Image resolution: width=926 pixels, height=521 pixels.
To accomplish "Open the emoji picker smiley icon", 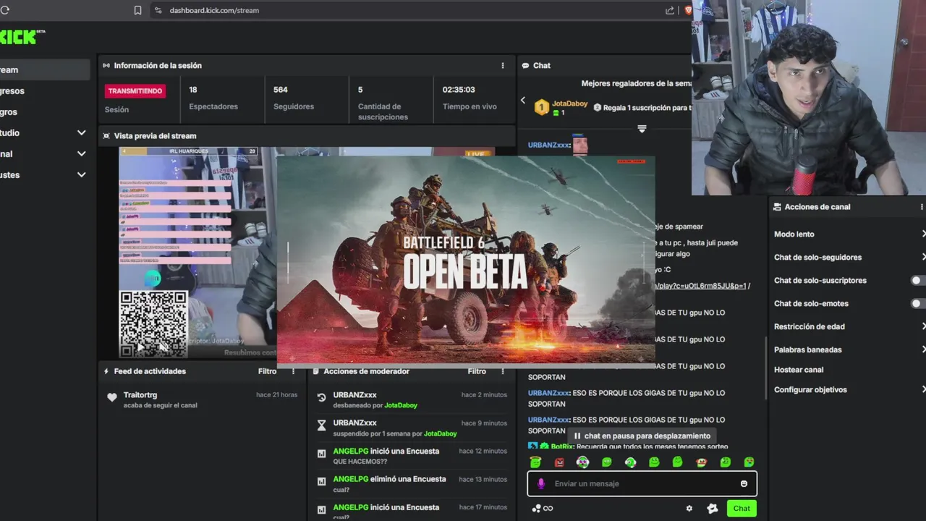I will pos(744,483).
